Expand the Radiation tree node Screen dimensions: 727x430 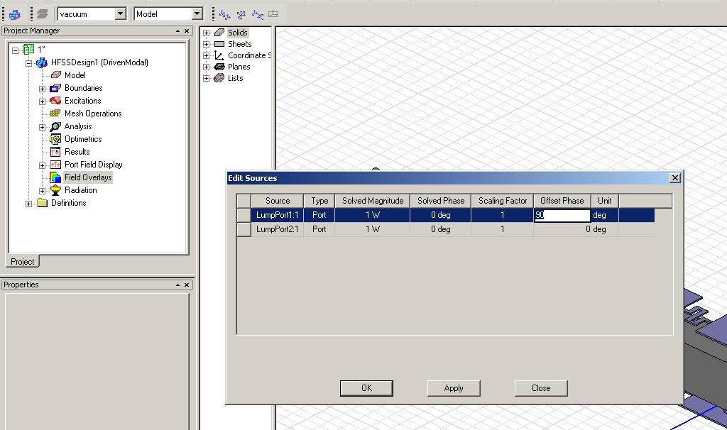[x=42, y=191]
